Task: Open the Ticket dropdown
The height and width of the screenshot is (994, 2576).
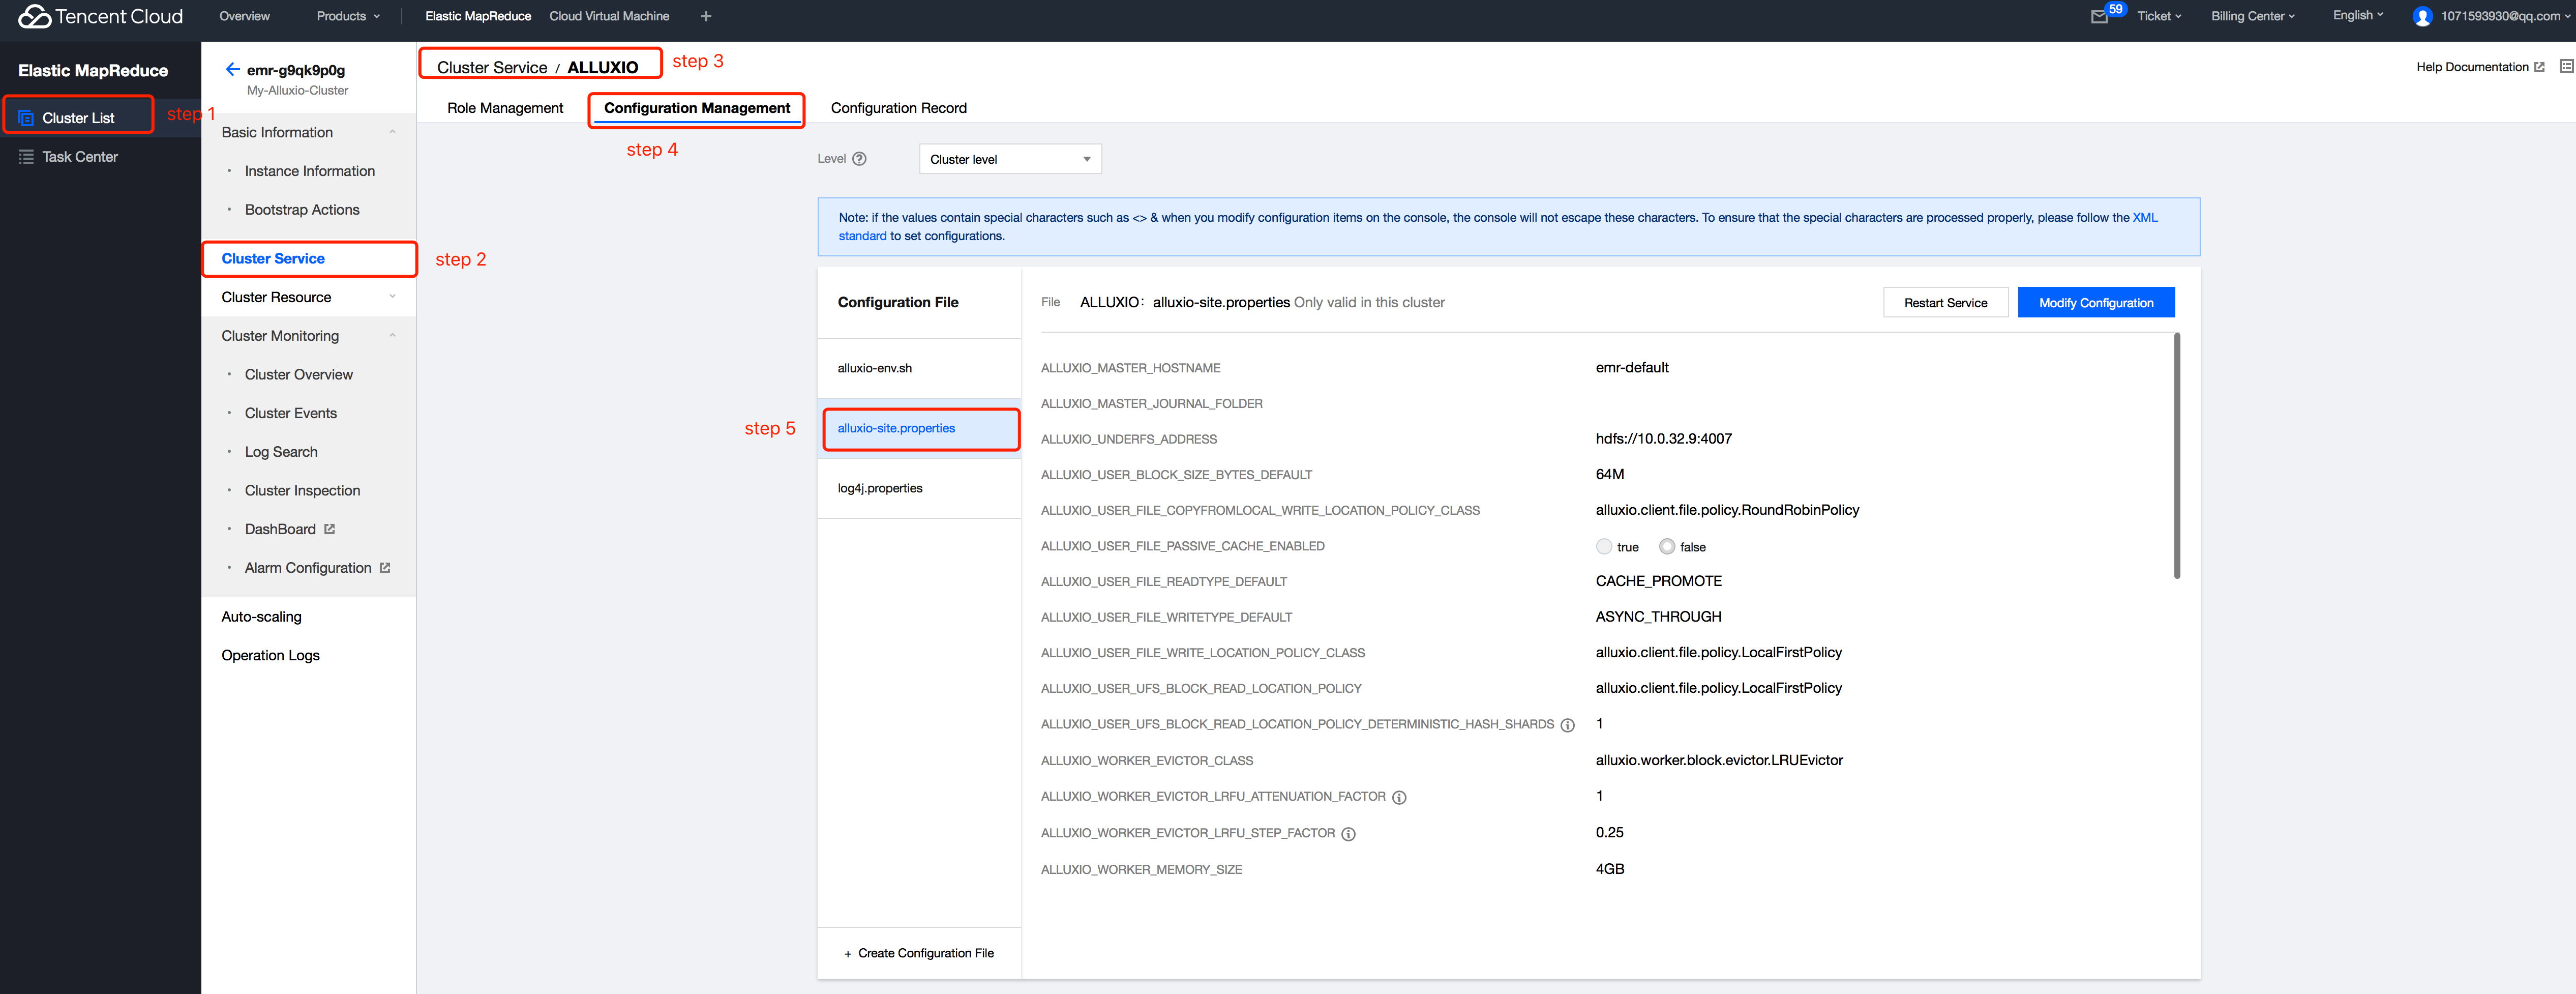Action: point(2159,16)
